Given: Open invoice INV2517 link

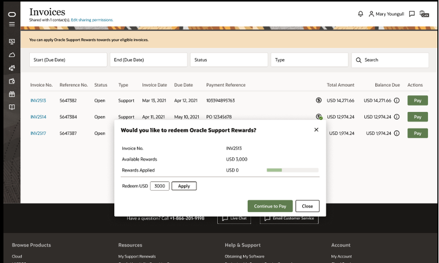Looking at the screenshot, I should pos(38,133).
